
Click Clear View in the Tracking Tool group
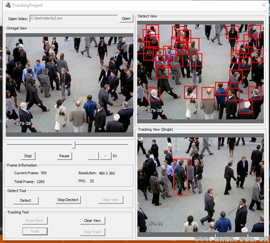pos(92,220)
